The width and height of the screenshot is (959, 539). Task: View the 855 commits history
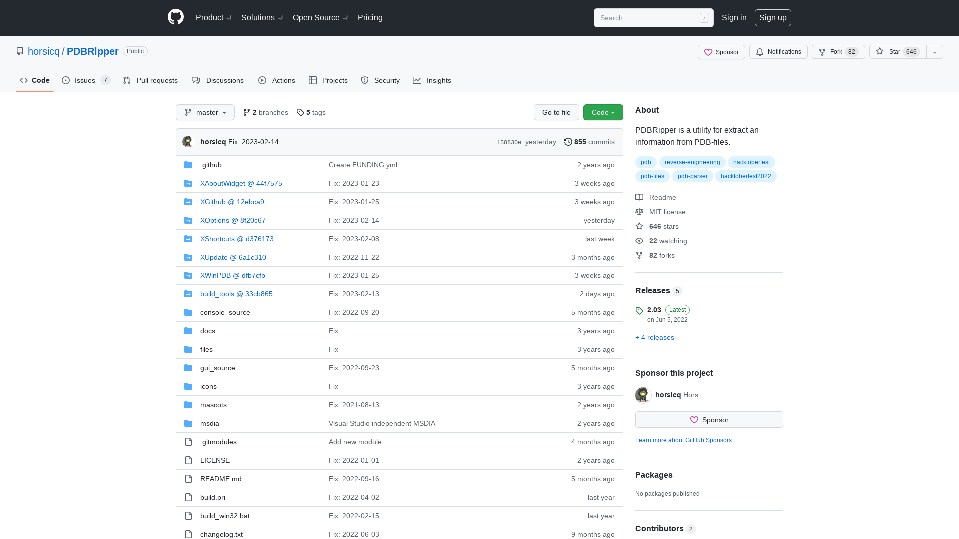pyautogui.click(x=589, y=142)
